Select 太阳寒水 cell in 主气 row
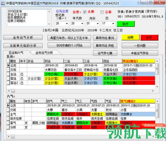Viewport: 166px width, 141px height. click(137, 114)
